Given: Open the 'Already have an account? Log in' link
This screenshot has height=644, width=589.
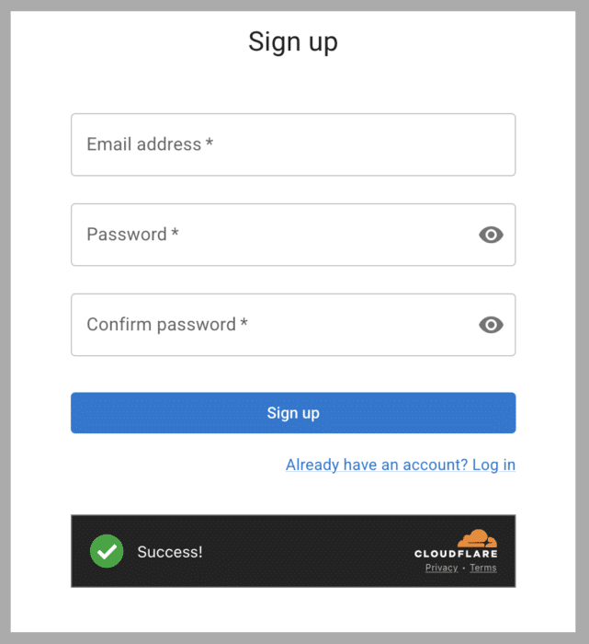Looking at the screenshot, I should pos(401,465).
